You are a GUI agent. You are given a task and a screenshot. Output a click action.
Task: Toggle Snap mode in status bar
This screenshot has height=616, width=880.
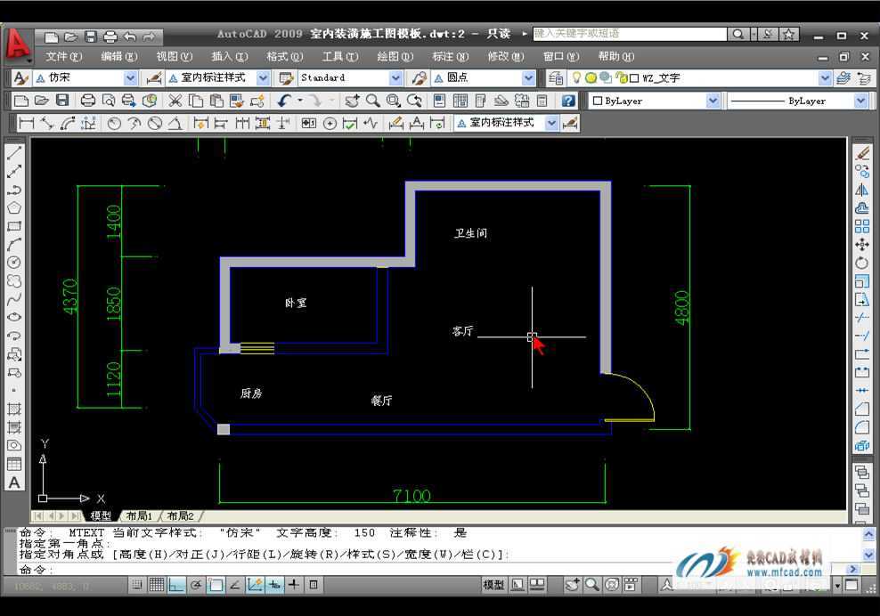pos(137,585)
